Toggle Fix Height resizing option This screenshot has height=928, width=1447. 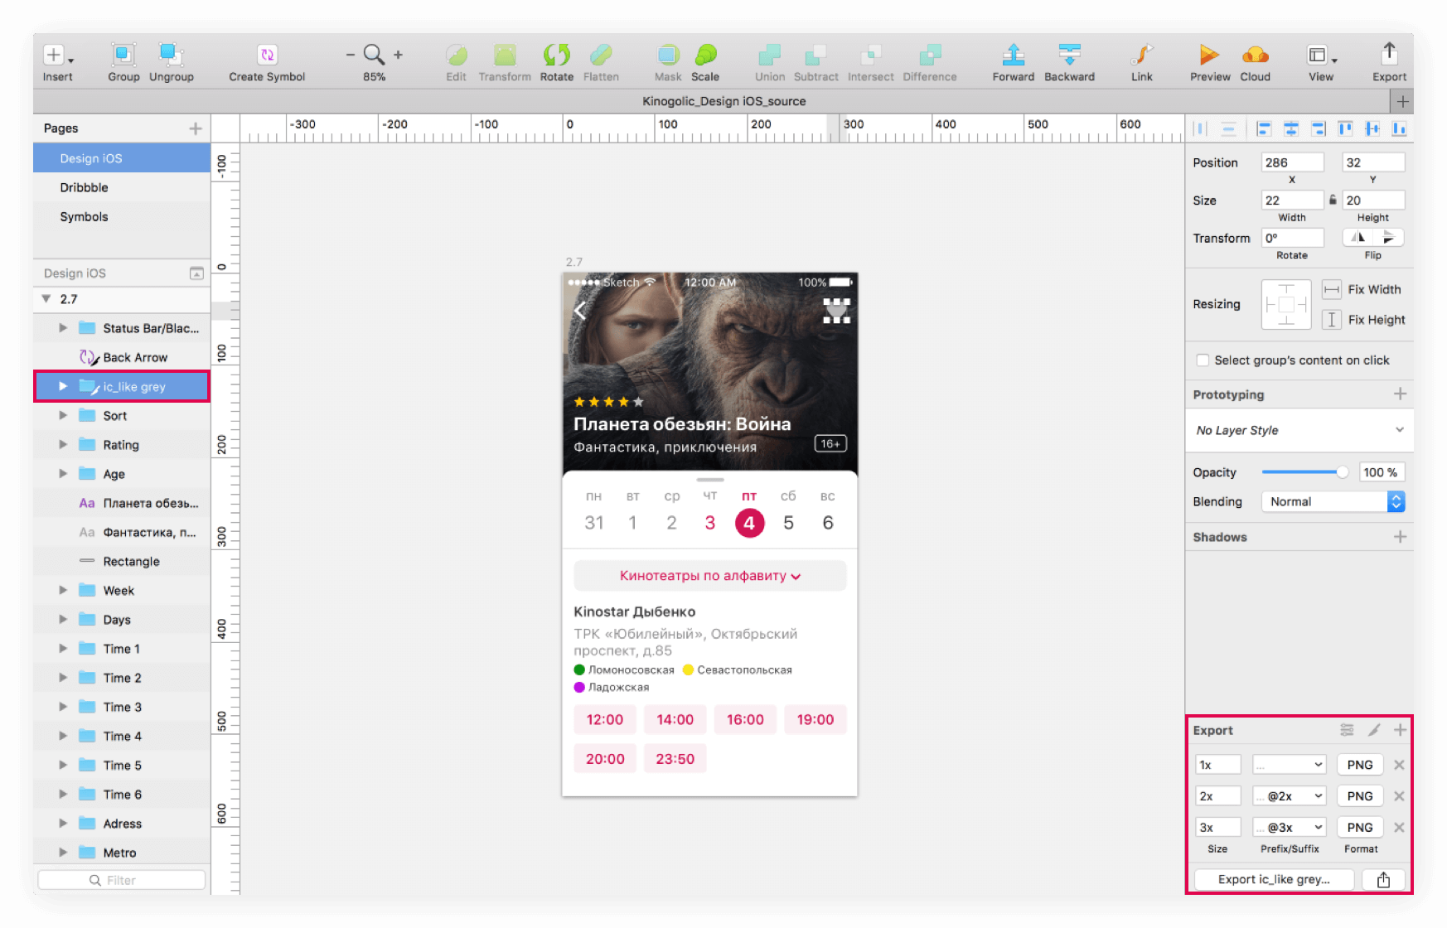pos(1331,320)
